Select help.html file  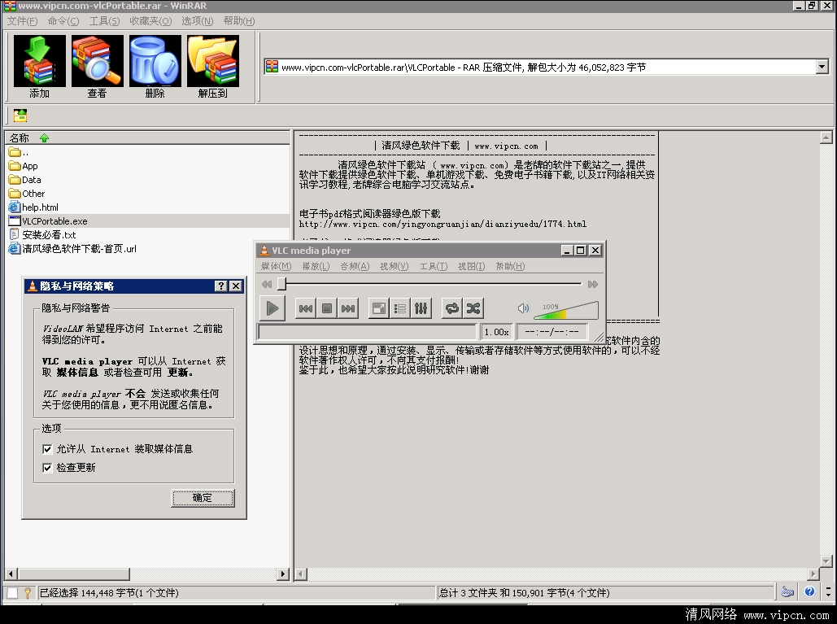click(33, 207)
